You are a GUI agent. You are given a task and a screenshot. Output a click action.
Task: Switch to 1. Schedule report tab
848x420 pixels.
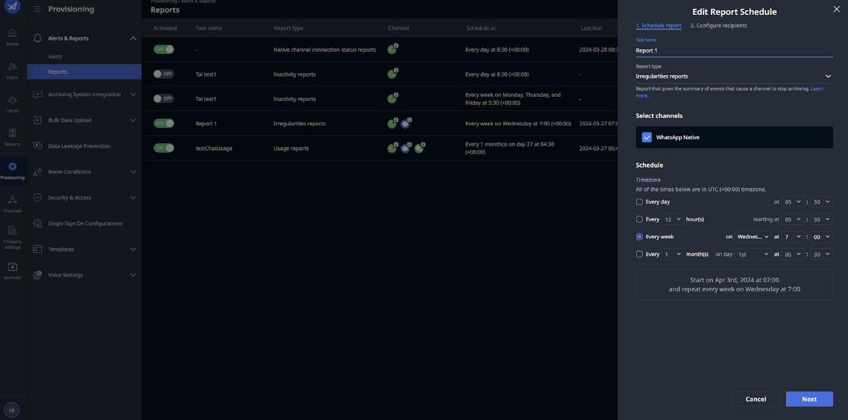pyautogui.click(x=658, y=25)
